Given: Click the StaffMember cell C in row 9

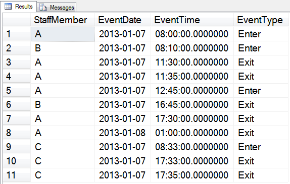Looking at the screenshot, I should coord(63,147).
